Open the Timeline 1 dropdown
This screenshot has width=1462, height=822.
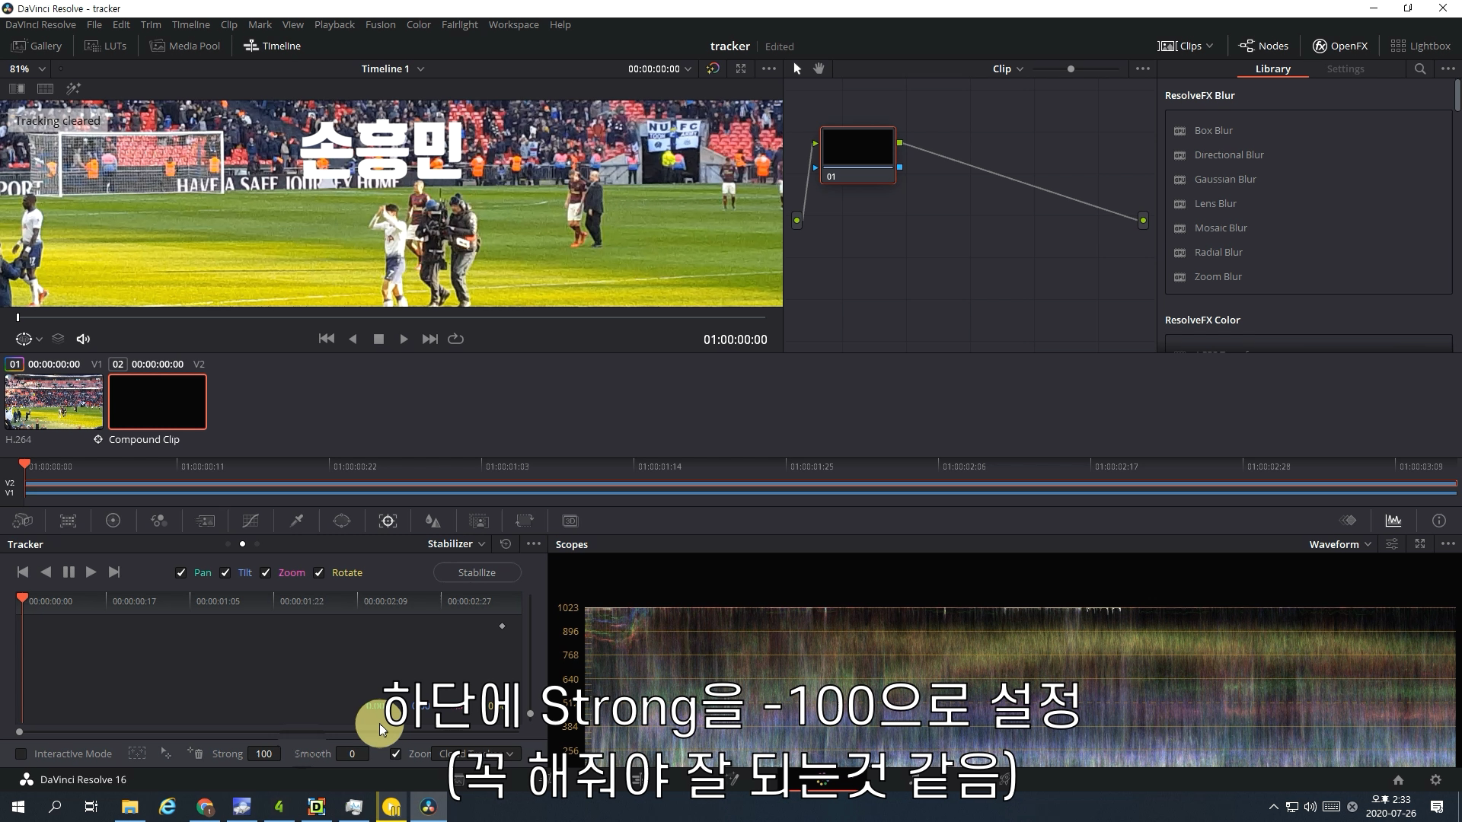click(392, 68)
